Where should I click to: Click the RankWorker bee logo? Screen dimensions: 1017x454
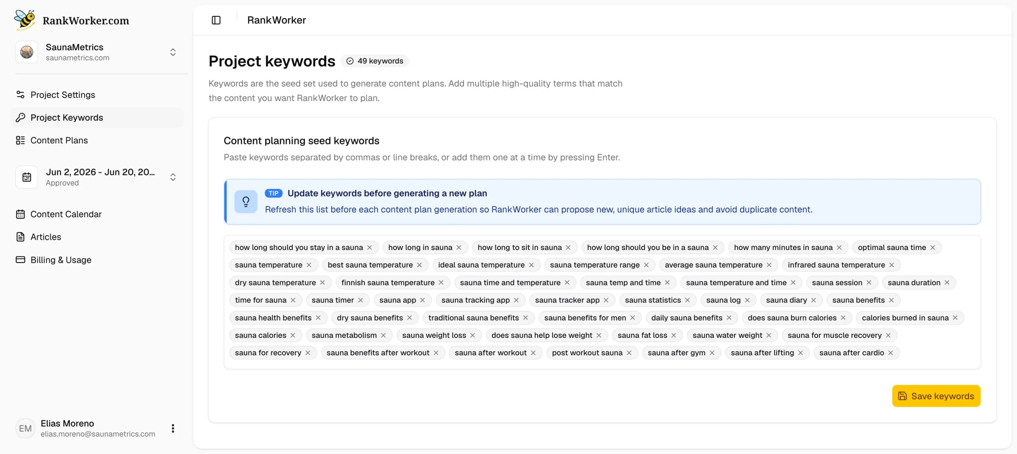(x=25, y=20)
